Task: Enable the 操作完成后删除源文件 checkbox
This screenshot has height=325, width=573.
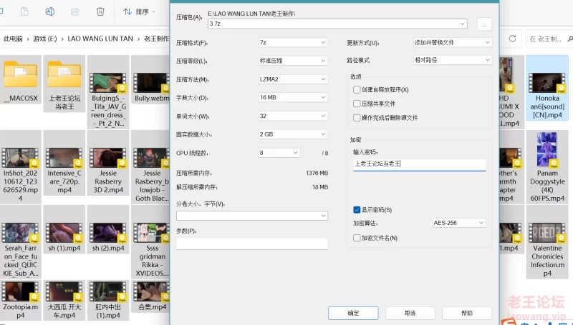Action: click(357, 118)
